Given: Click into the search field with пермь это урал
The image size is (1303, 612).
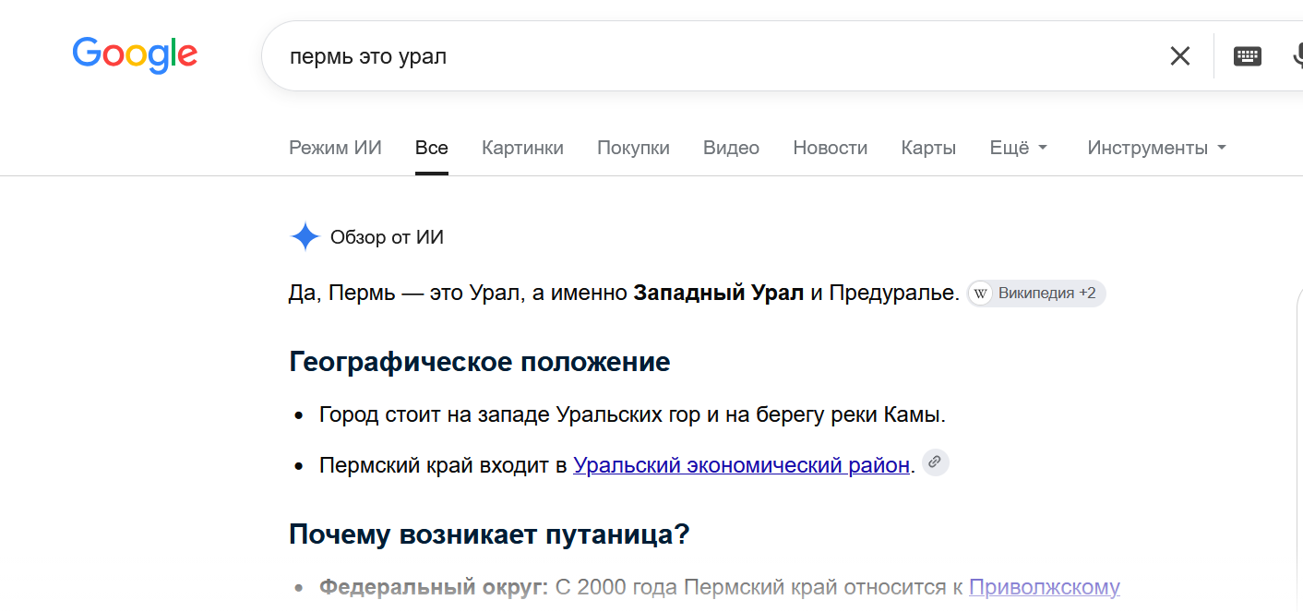Looking at the screenshot, I should point(711,56).
